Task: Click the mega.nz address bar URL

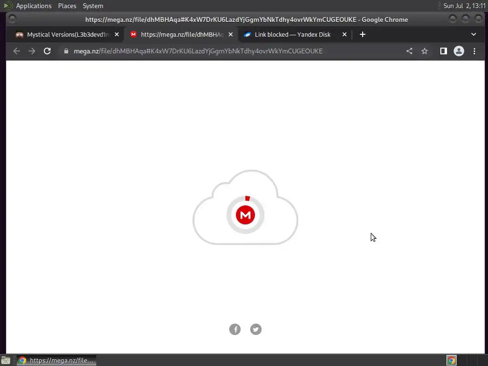Action: point(198,51)
